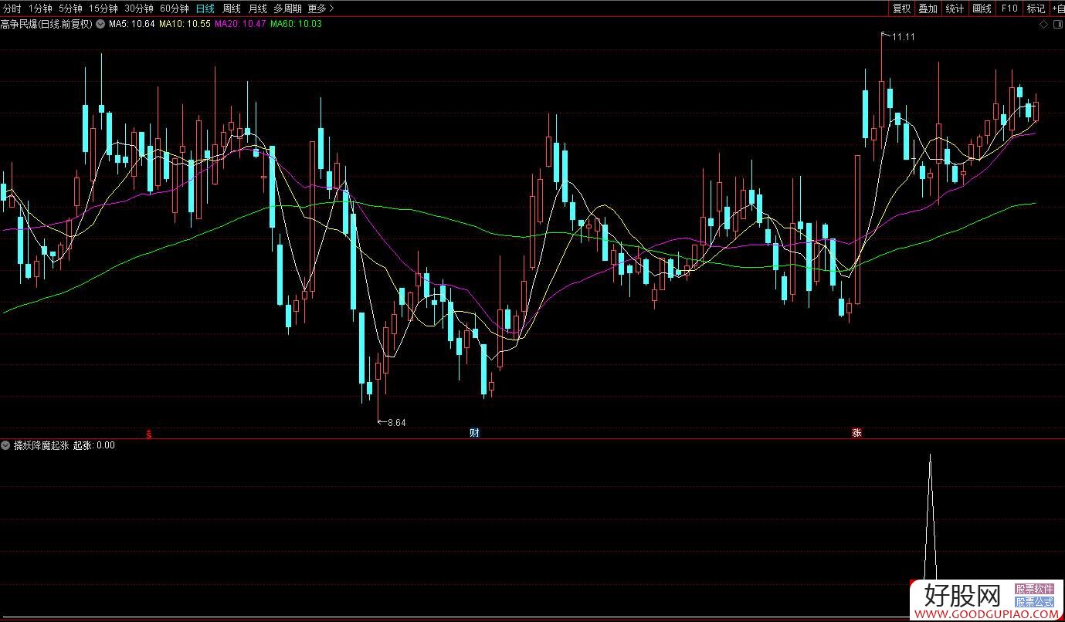Click the 11.11 high price label
The image size is (1065, 622).
point(904,37)
